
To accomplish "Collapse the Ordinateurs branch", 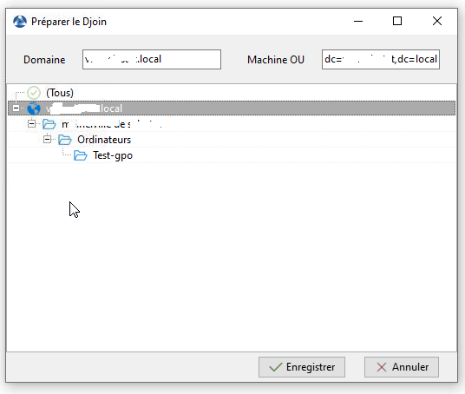I will 47,139.
